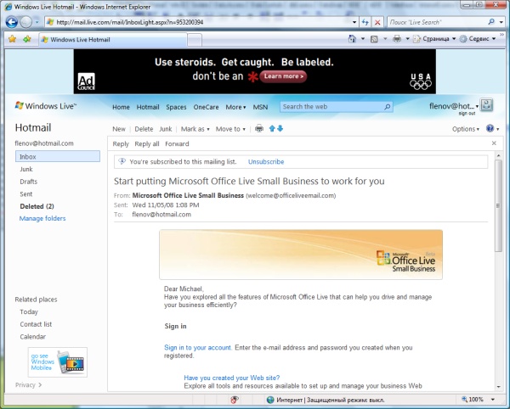Open the Mark as dropdown
The height and width of the screenshot is (409, 510).
tap(195, 129)
